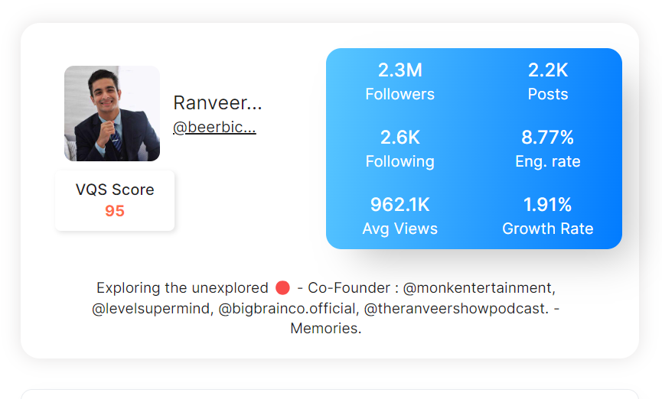Viewport: 662px width, 399px height.
Task: Select the 962.1K Avg Views stat
Action: [399, 216]
